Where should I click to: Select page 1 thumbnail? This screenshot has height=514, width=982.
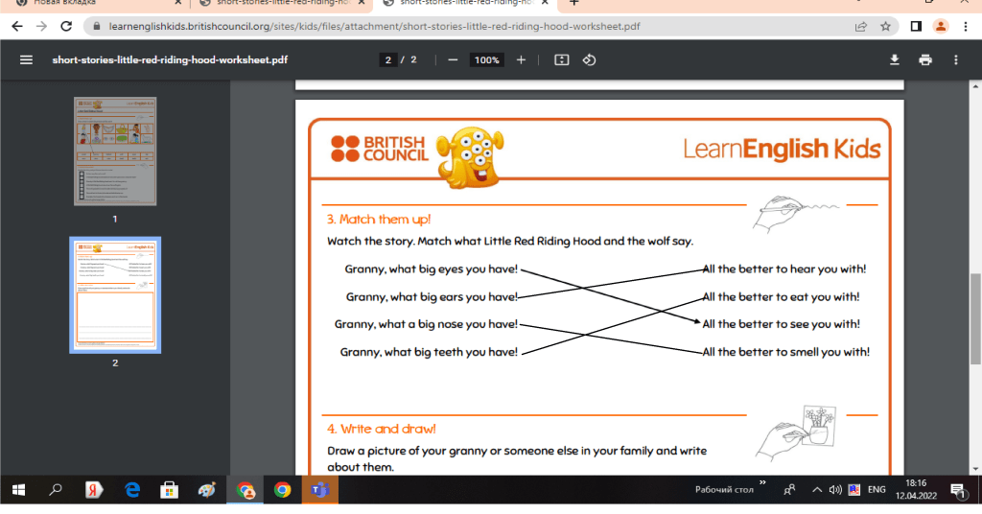click(115, 151)
